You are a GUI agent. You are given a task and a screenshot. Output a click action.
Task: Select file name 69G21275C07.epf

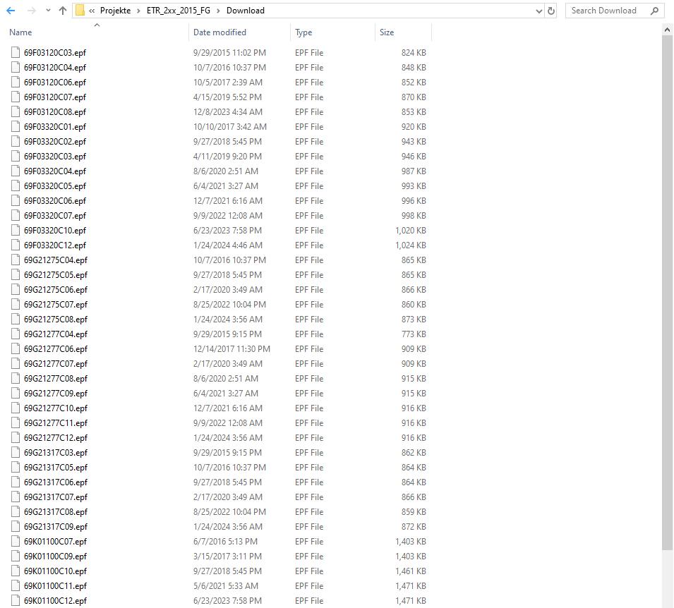coord(56,305)
